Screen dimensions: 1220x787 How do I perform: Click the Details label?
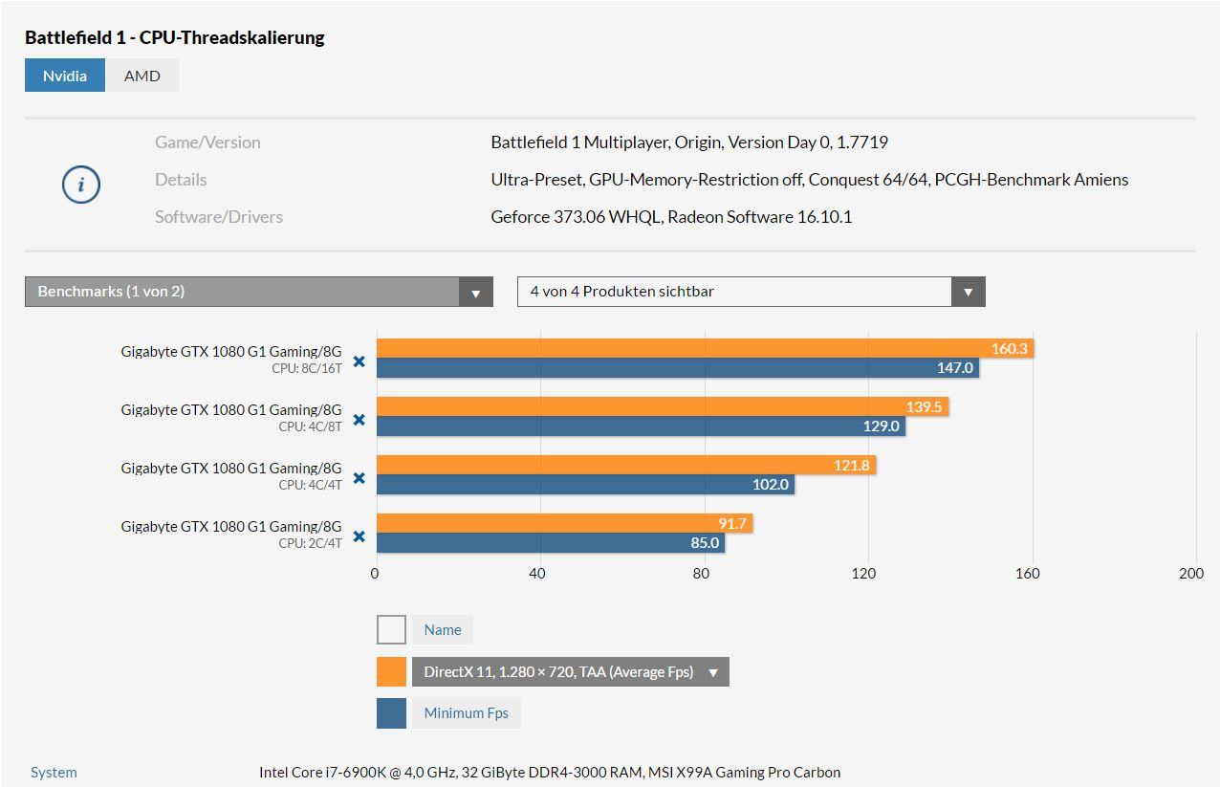181,179
